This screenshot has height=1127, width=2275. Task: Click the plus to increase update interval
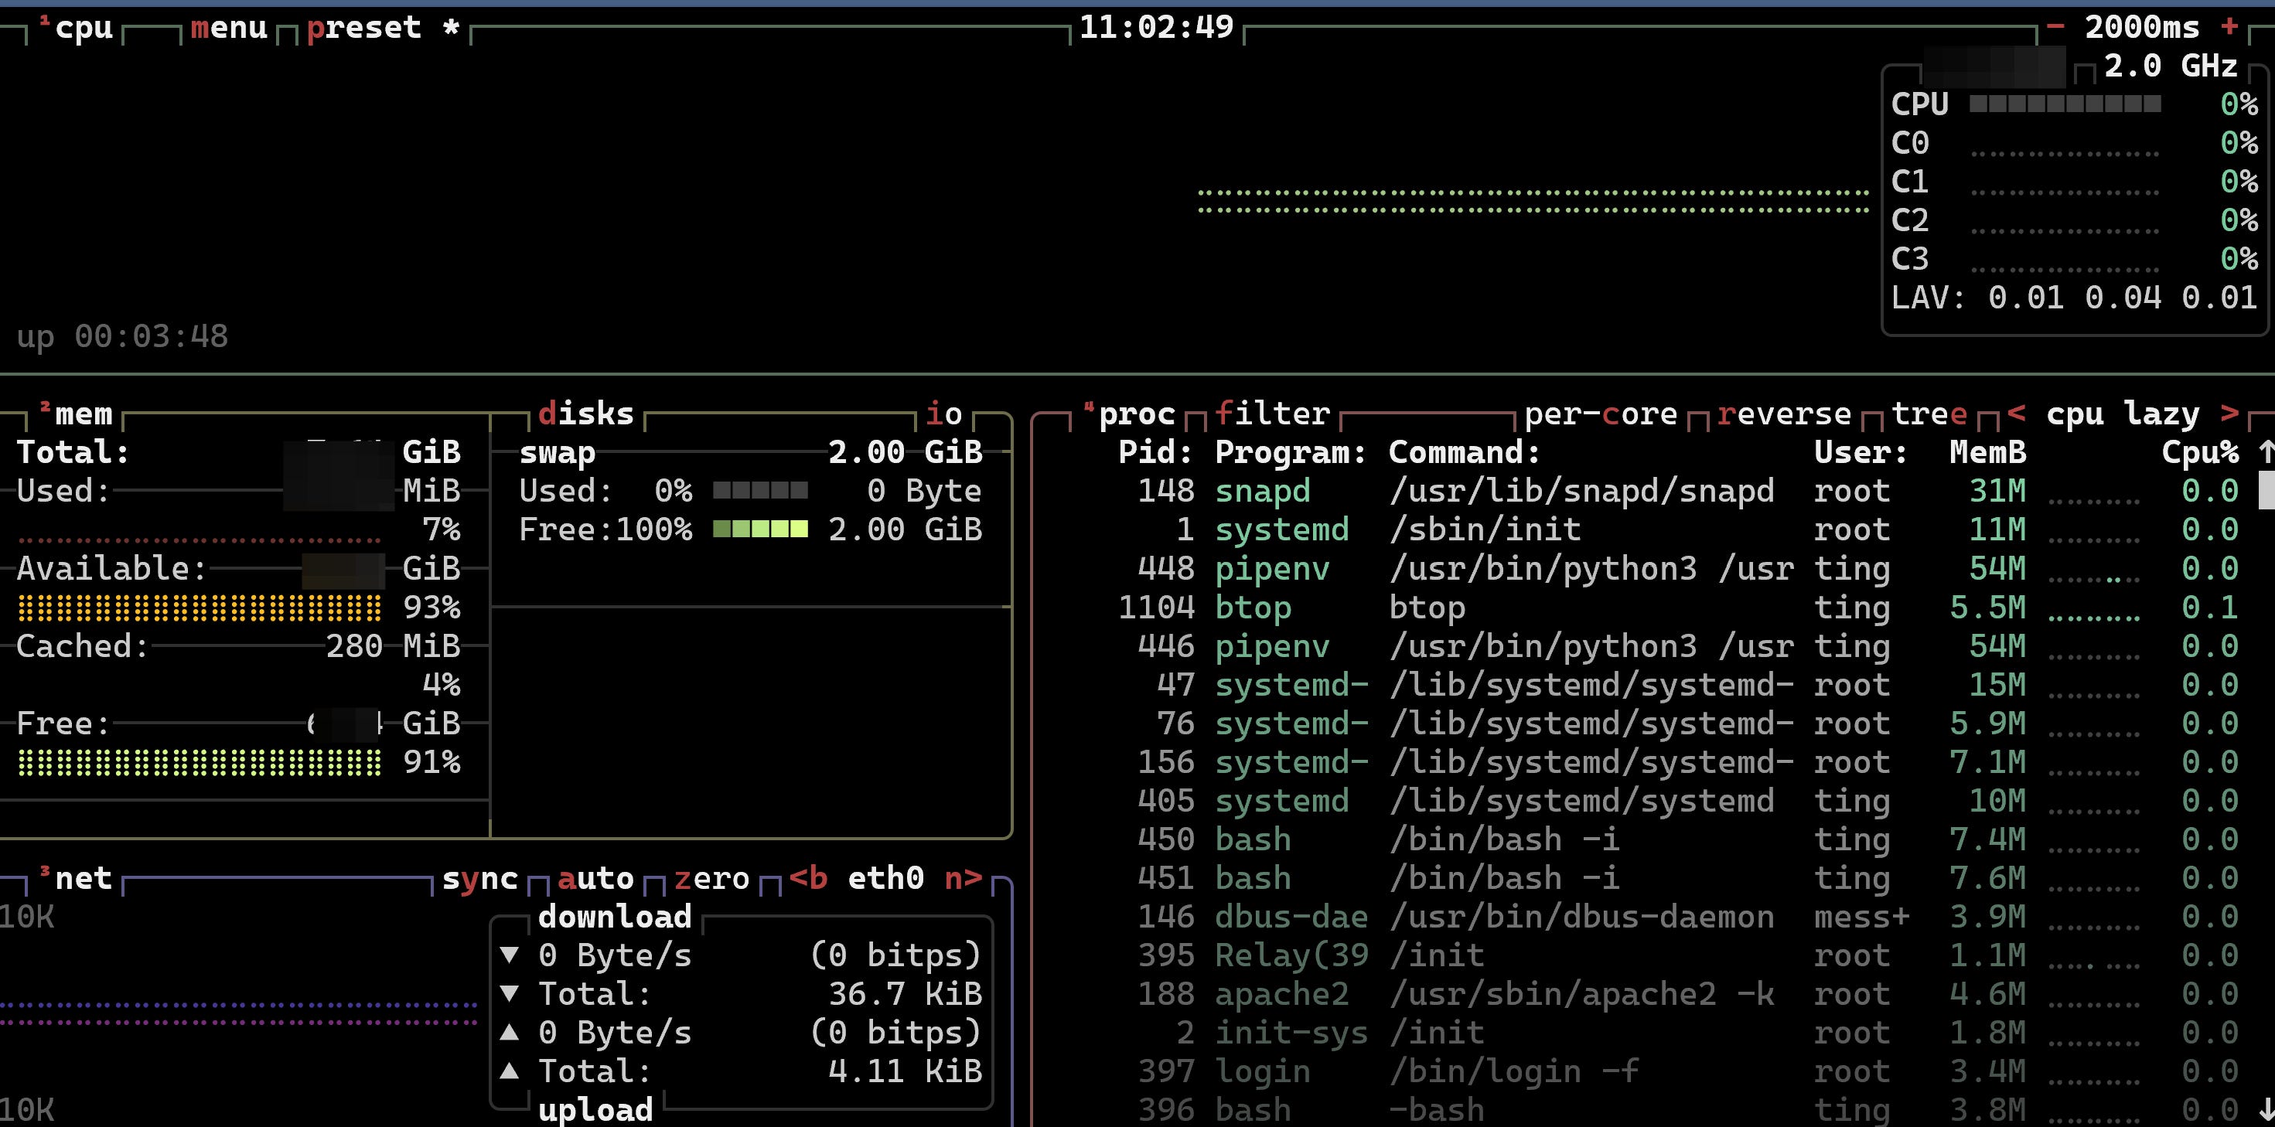pyautogui.click(x=2229, y=27)
